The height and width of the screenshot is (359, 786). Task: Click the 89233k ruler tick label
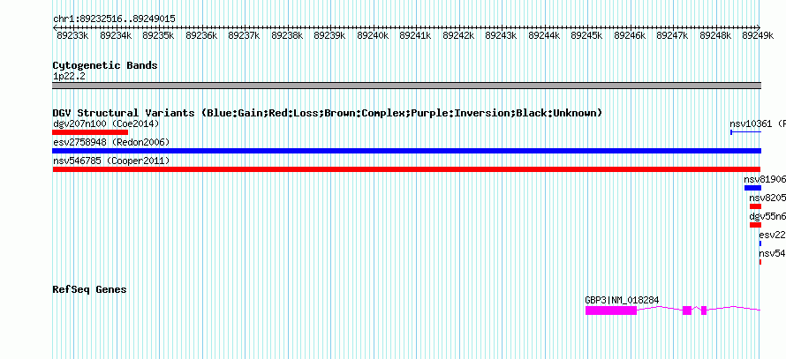72,36
